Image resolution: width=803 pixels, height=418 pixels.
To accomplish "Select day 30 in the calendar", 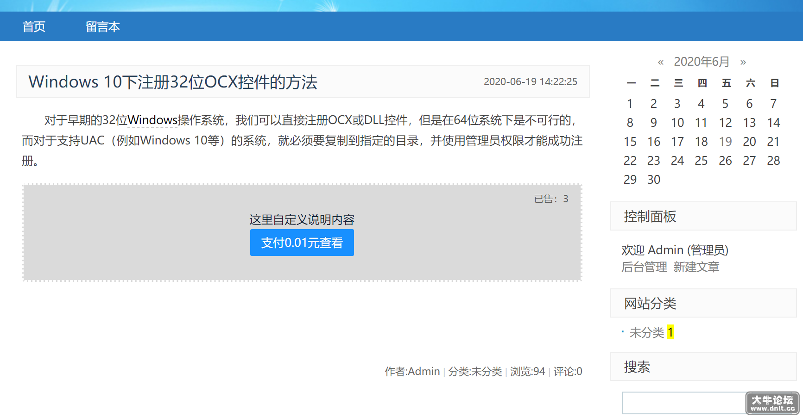I will [x=654, y=180].
